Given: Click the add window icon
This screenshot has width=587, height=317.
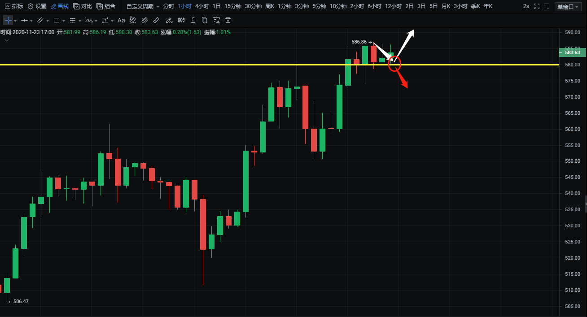Looking at the screenshot, I should (546, 6).
